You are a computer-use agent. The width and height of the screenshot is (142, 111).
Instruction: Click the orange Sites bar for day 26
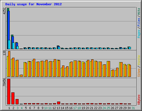(113, 73)
